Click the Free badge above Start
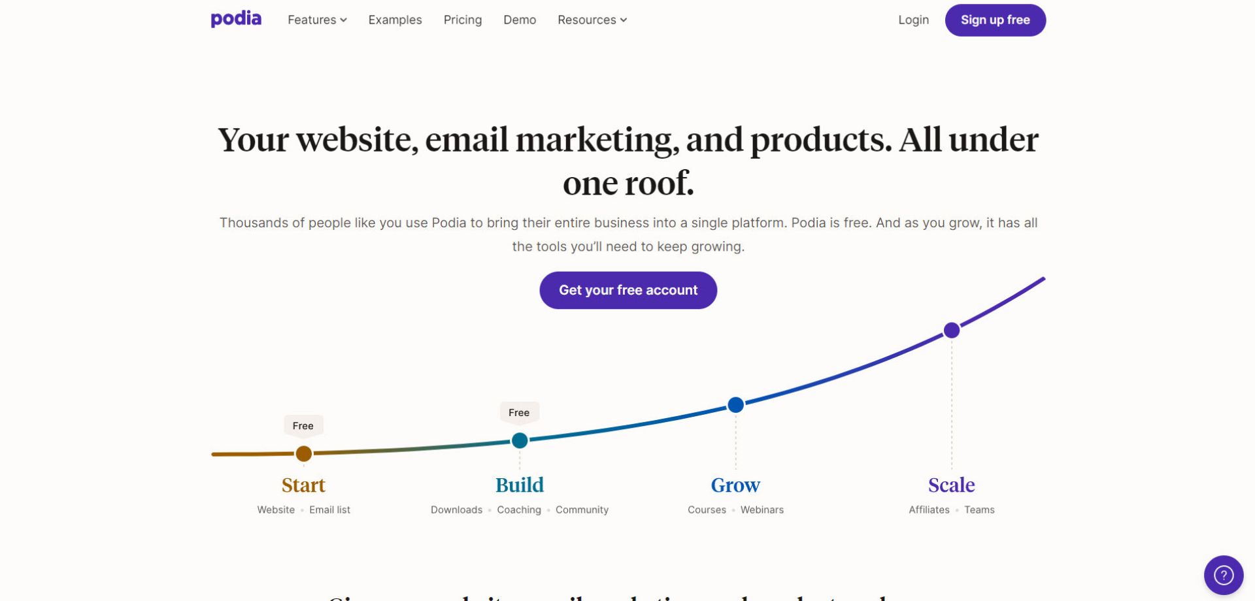1255x601 pixels. pos(303,426)
